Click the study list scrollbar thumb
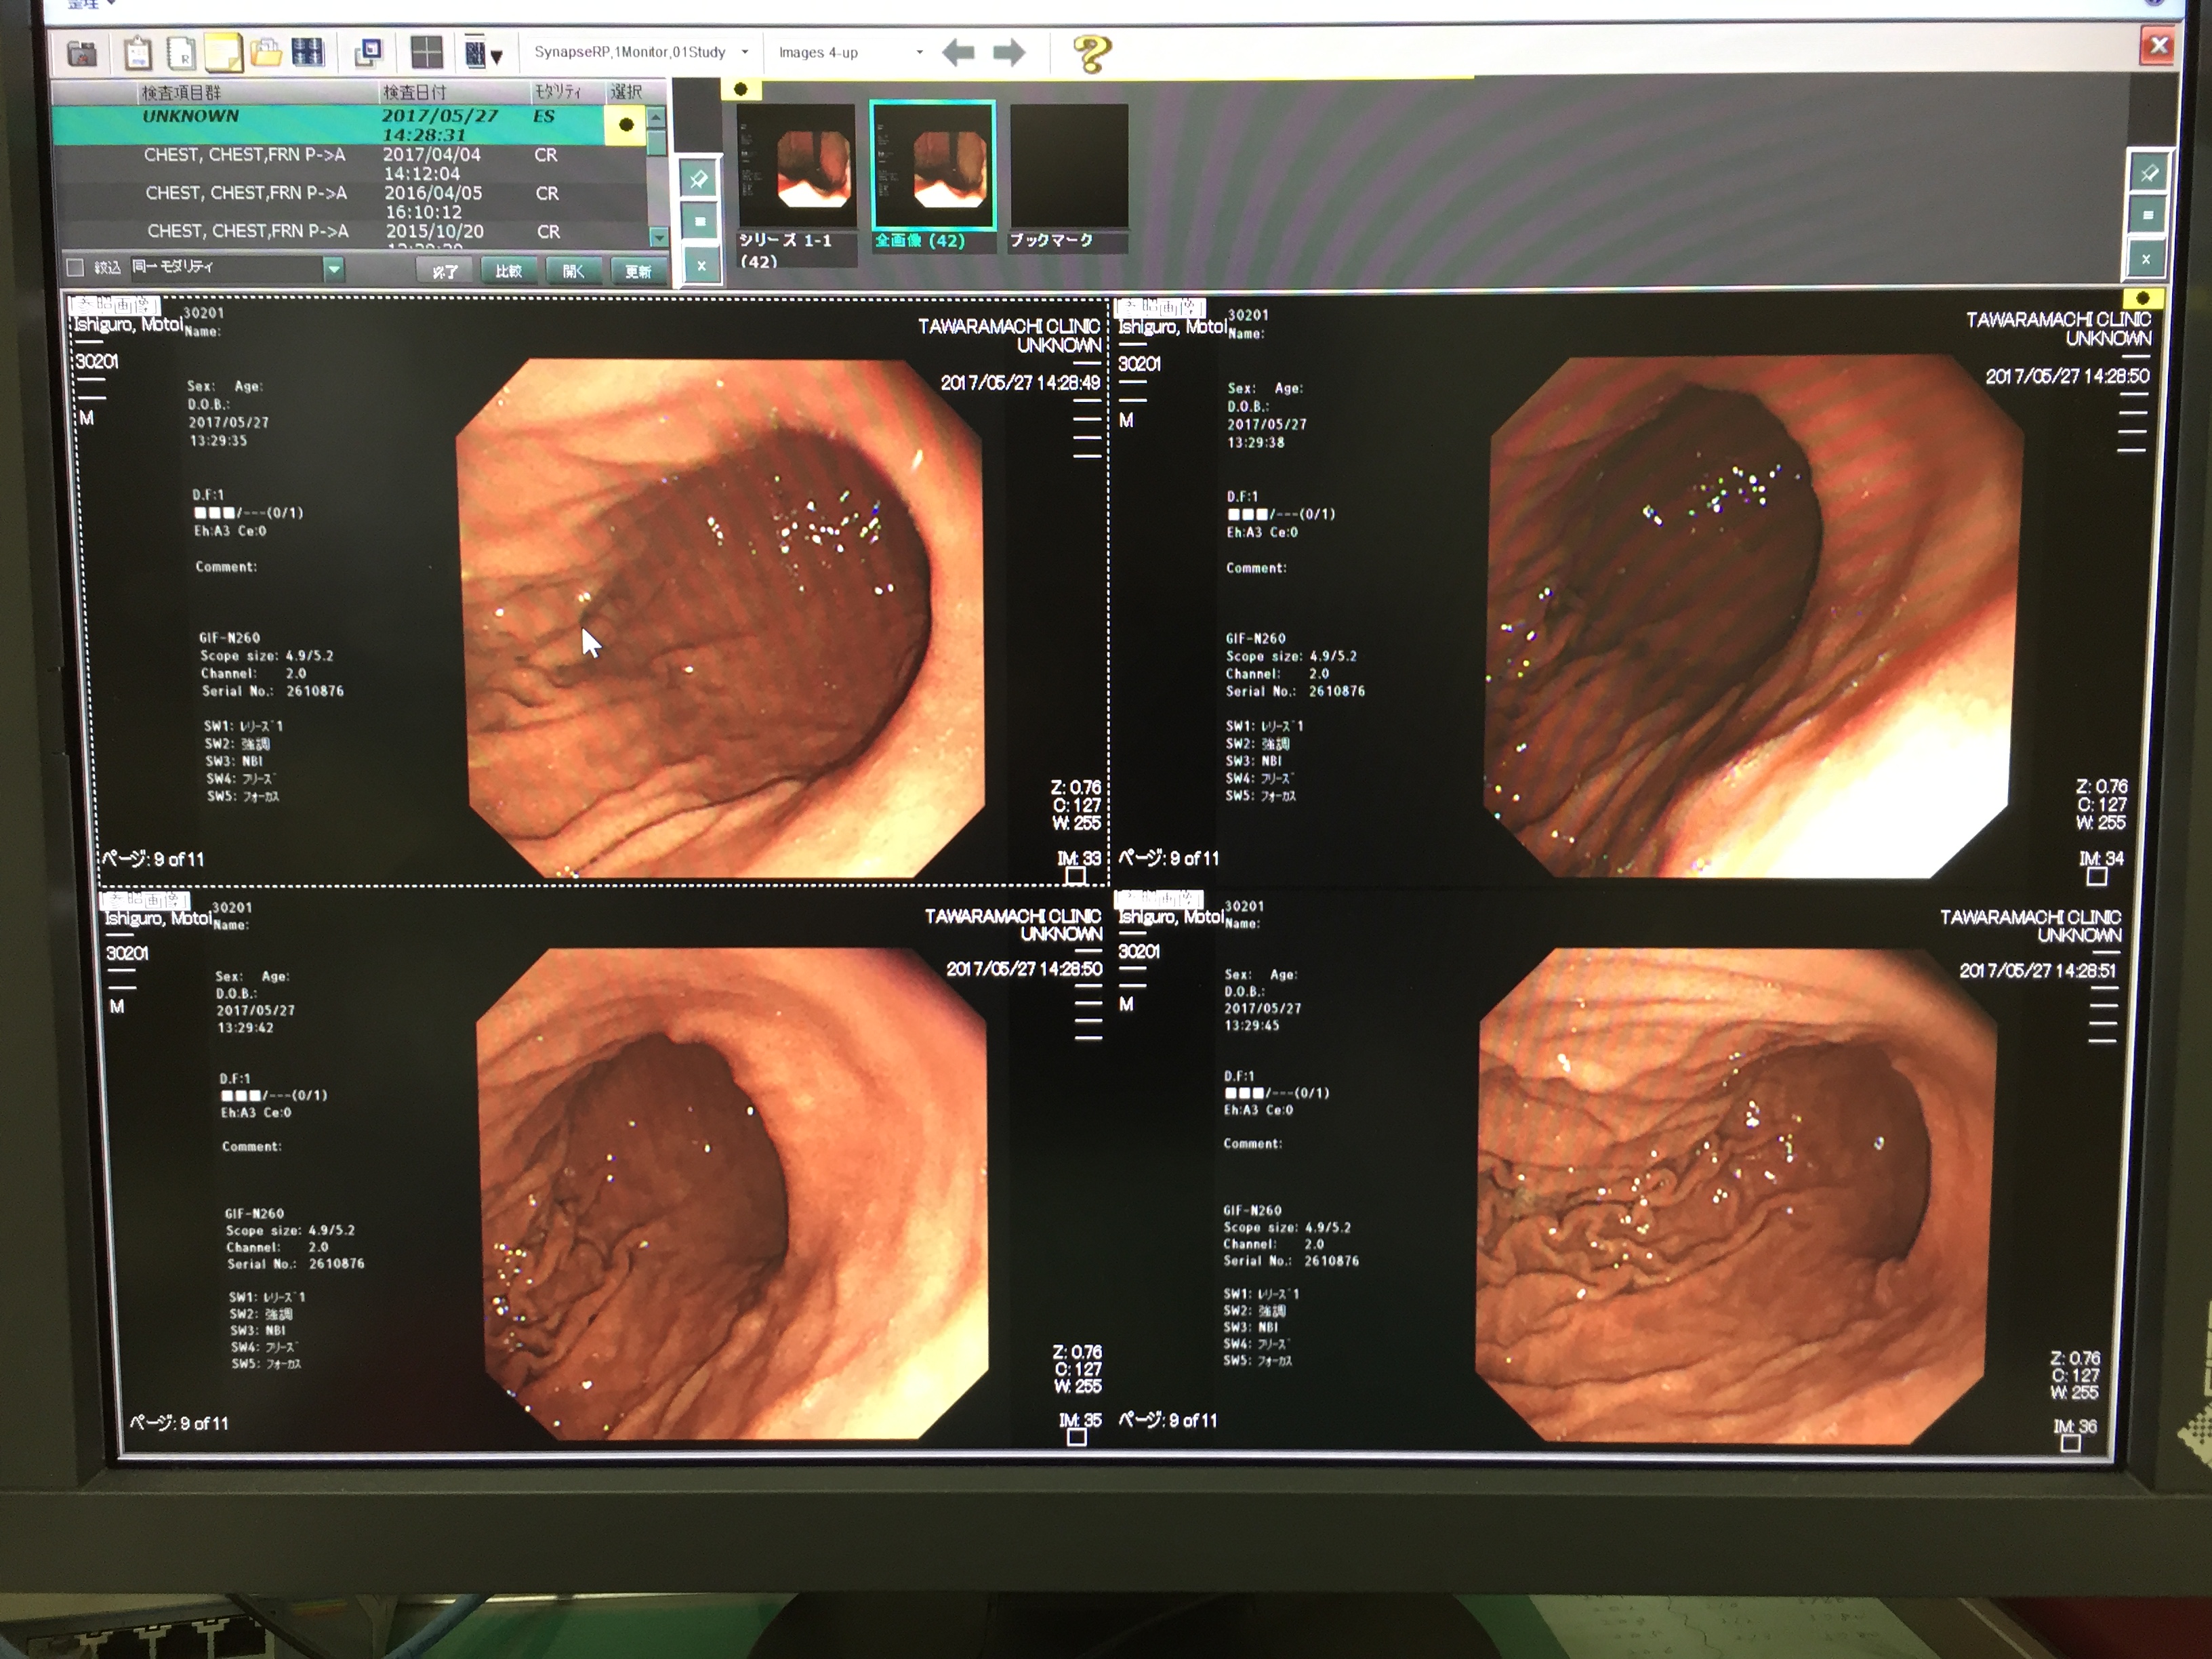 pos(657,142)
